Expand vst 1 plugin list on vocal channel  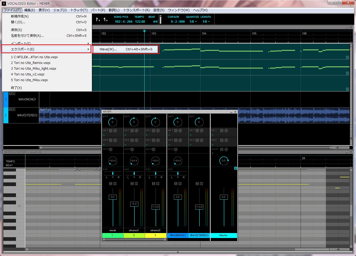pos(104,135)
